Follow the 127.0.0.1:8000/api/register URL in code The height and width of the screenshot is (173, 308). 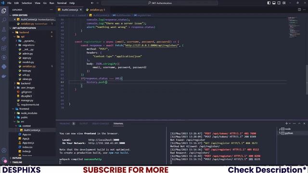tap(151, 45)
